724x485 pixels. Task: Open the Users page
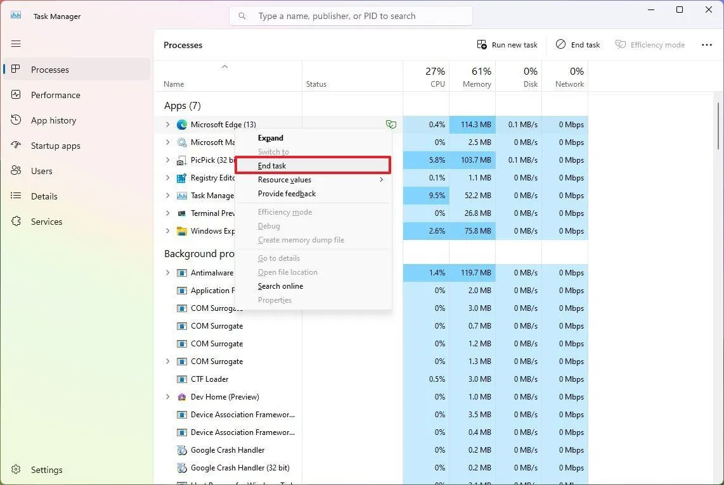coord(77,170)
